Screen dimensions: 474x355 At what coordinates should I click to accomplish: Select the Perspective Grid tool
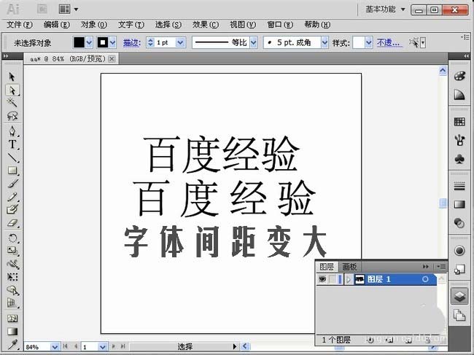[x=12, y=303]
